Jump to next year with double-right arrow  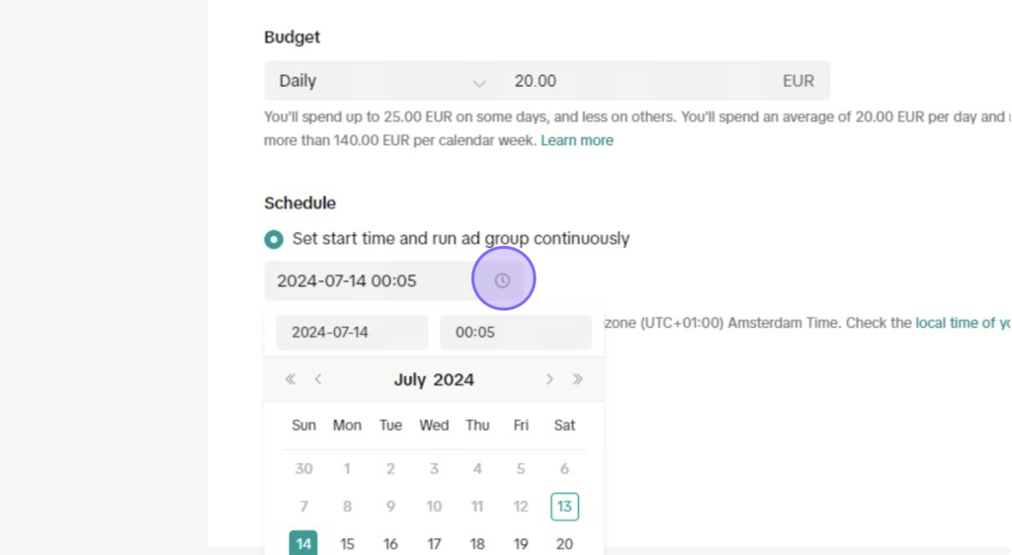(577, 379)
